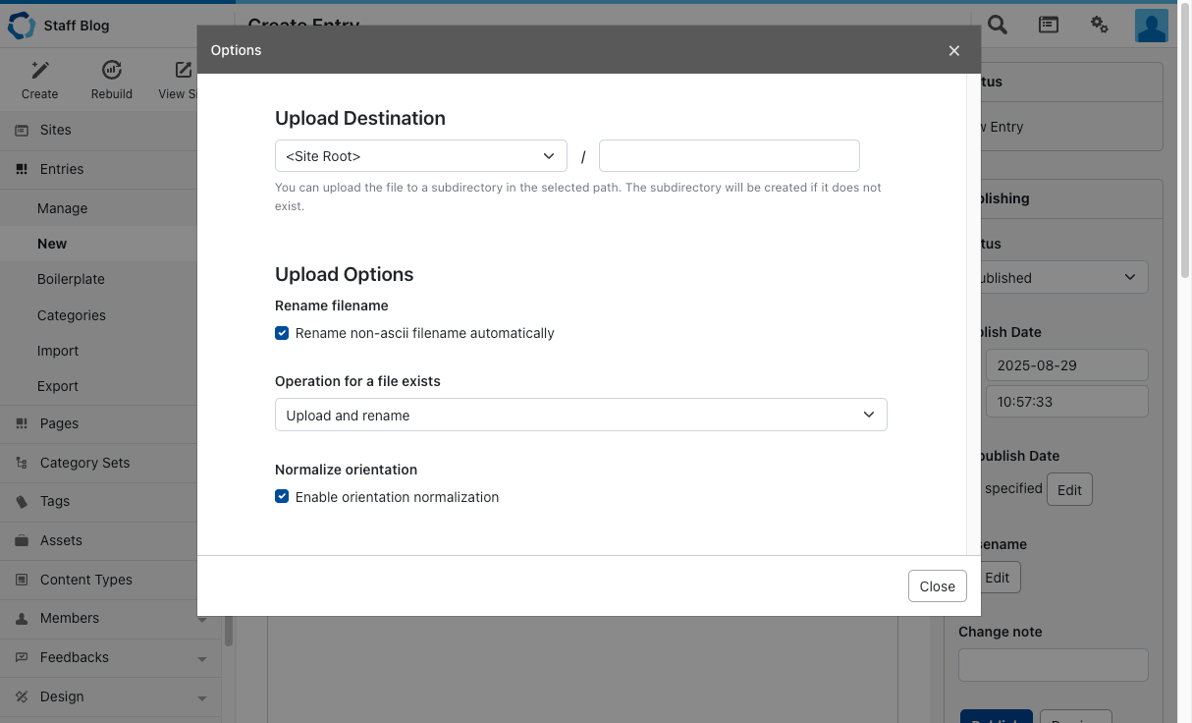Click the Rebuild icon in toolbar

coord(112,70)
